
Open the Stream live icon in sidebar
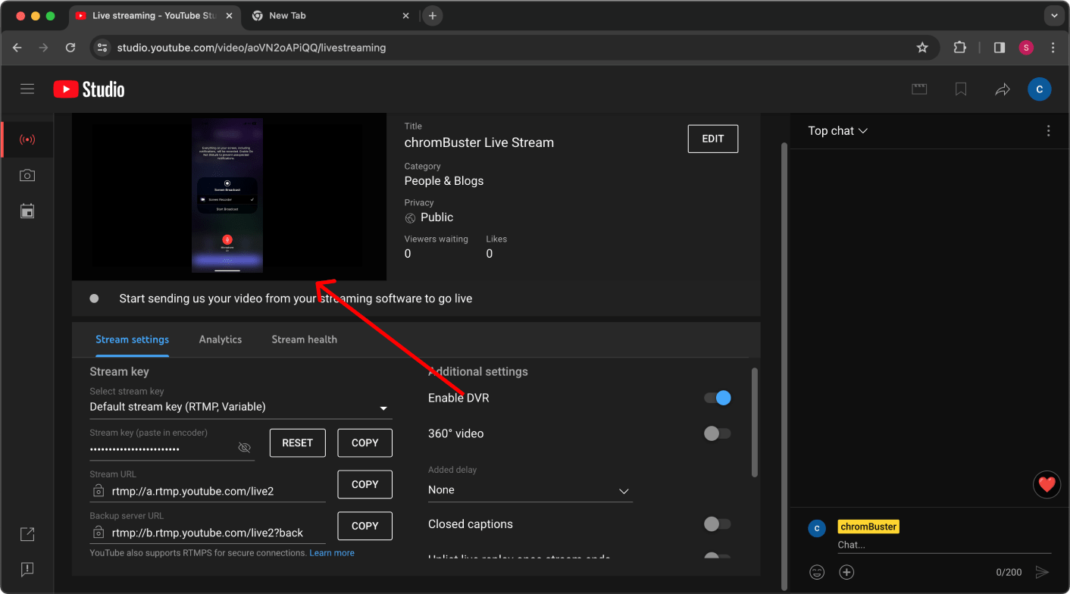[x=27, y=139]
